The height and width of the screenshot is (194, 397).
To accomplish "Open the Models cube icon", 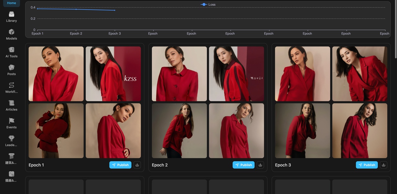I will point(11,32).
